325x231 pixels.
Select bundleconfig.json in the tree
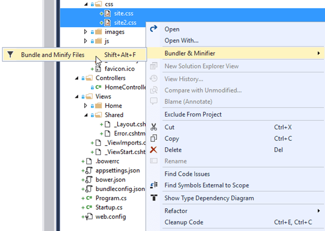[120, 189]
